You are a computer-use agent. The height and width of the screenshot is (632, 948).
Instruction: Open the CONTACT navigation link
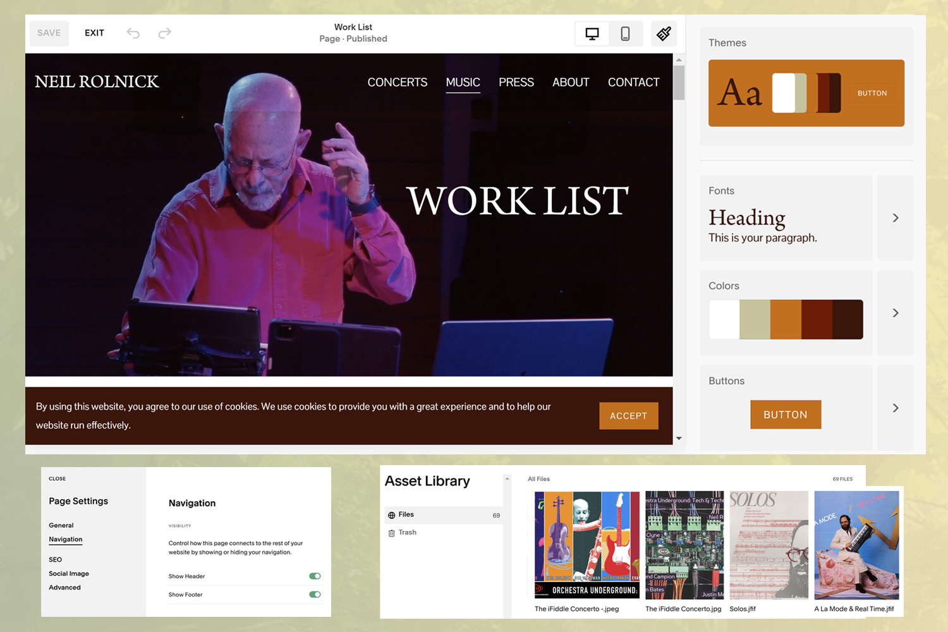click(633, 82)
